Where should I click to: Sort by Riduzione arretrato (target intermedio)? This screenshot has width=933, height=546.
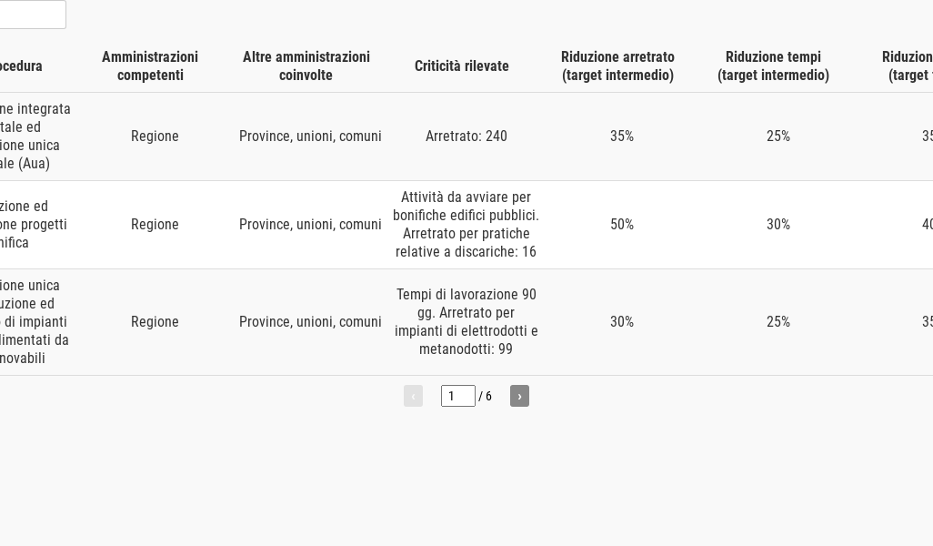point(617,66)
